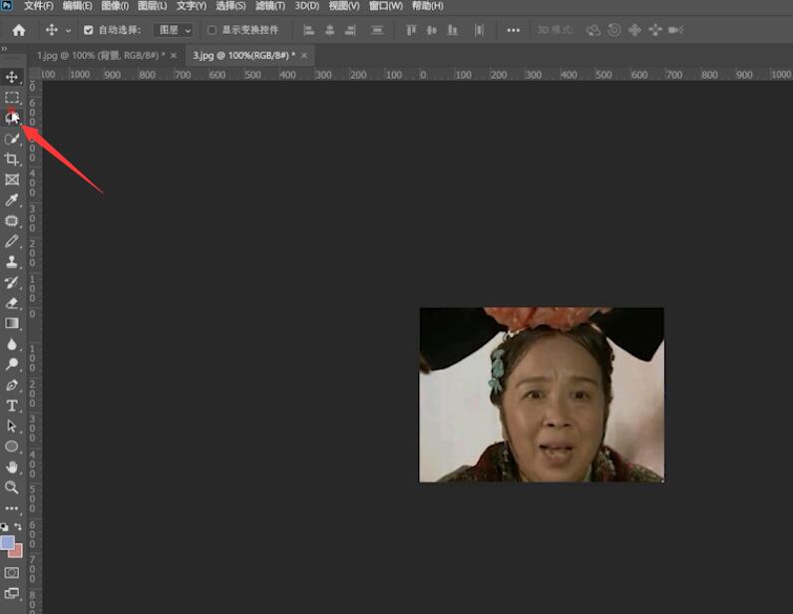Select the Blur tool
793x614 pixels.
[12, 344]
